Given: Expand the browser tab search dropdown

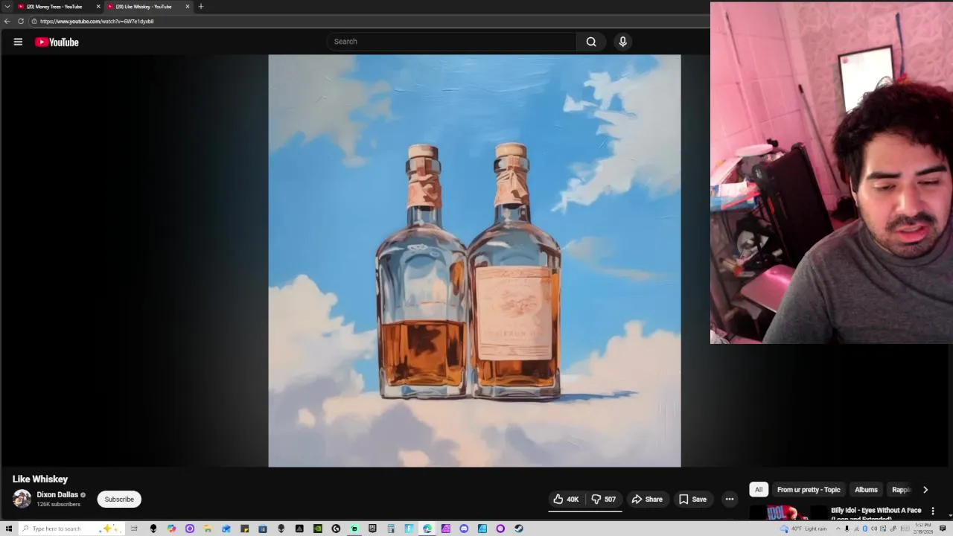Looking at the screenshot, I should tap(7, 7).
